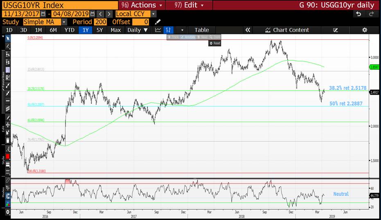Image resolution: width=381 pixels, height=220 pixels.
Task: Toggle Zoom mode on chart toolbar
Action: pyautogui.click(x=214, y=37)
